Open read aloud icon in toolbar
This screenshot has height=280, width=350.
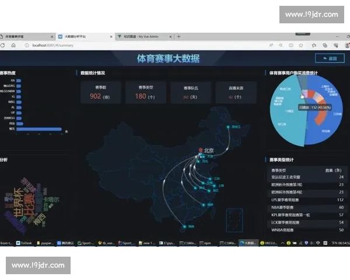pyautogui.click(x=271, y=45)
